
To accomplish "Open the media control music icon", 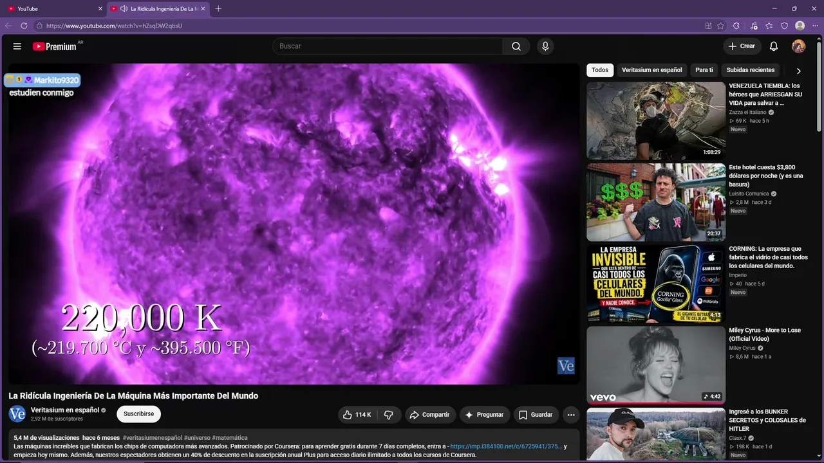I will point(754,26).
